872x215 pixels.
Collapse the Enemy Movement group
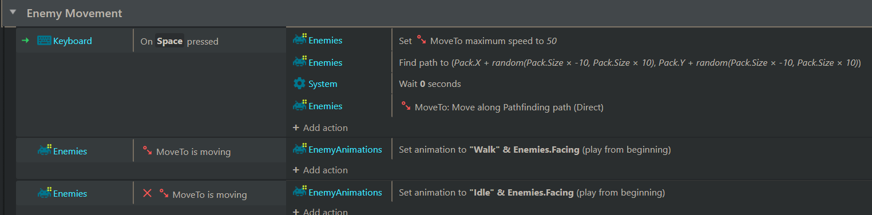(x=13, y=12)
